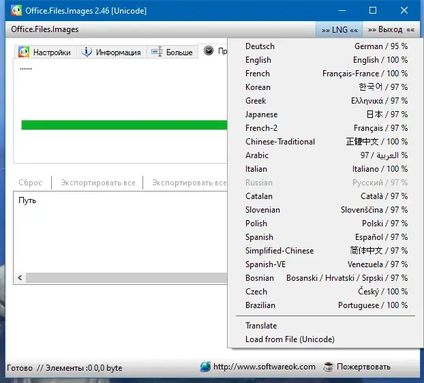
Task: Choose Korean language entry
Action: coord(326,87)
